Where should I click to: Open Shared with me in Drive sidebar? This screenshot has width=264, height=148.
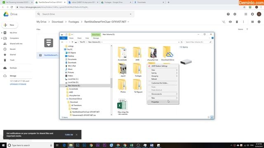(x=16, y=44)
